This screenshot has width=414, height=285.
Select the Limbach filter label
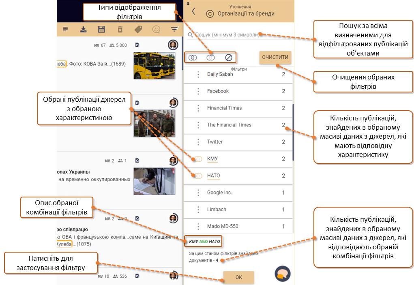217,209
